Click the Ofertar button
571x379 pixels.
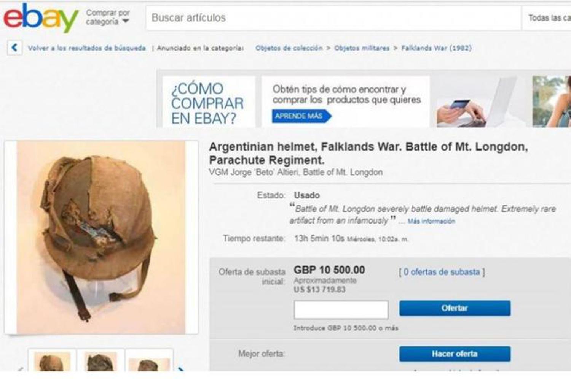[455, 308]
